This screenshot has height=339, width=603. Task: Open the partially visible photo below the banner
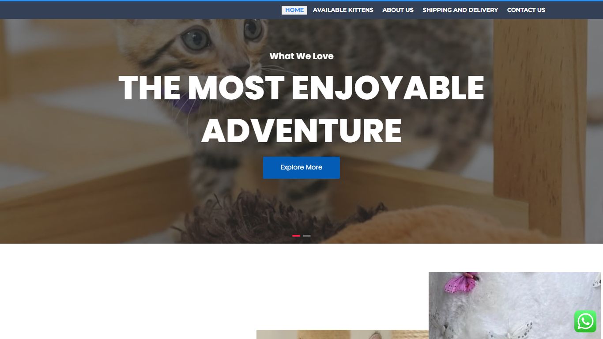(343, 334)
